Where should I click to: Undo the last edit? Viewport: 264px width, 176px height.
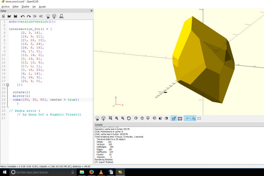[x=23, y=16]
